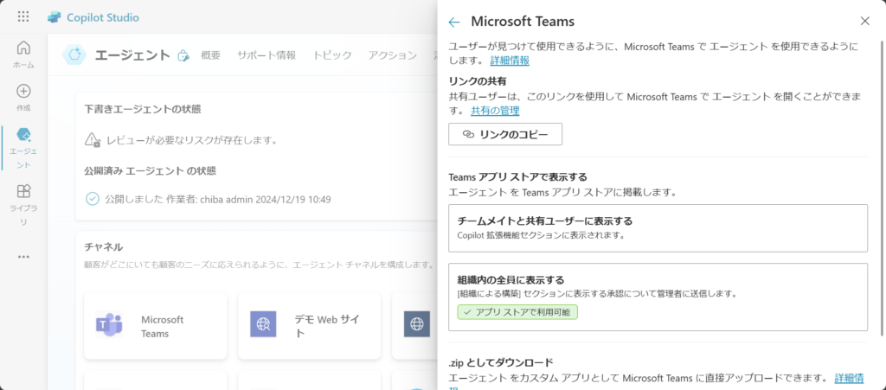Click the Copilot Studio logo icon
Screen dimensions: 886x390
coord(55,17)
